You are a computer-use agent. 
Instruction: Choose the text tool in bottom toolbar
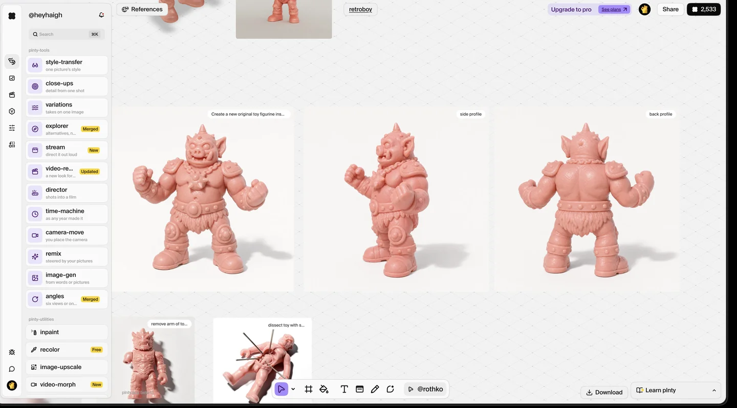[x=344, y=389]
